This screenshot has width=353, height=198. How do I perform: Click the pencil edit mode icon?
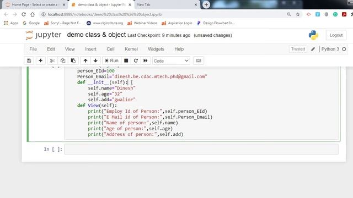313,49
